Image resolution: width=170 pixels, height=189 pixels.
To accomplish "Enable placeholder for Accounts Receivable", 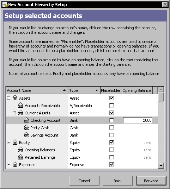I will [x=111, y=106].
